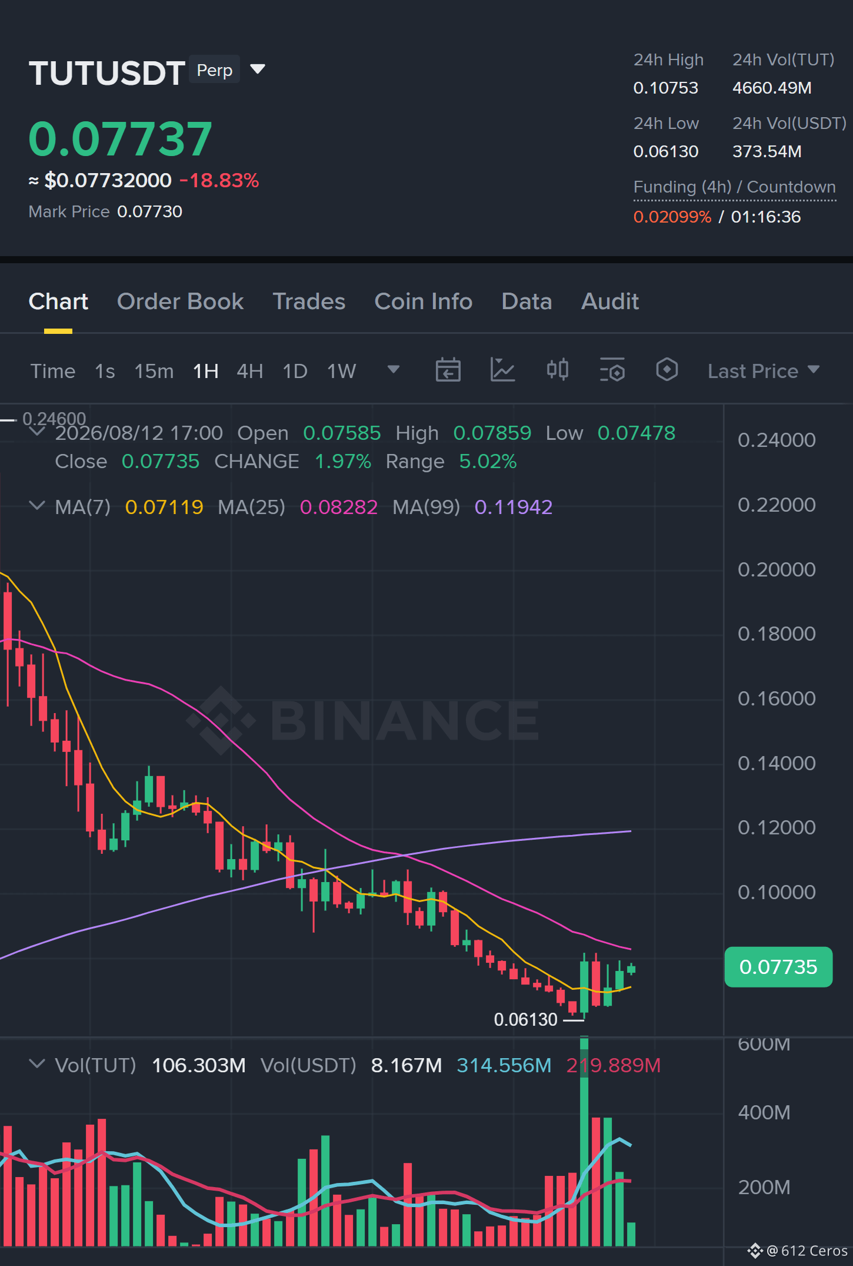The width and height of the screenshot is (853, 1266).
Task: Select the 1W interval
Action: tap(342, 371)
